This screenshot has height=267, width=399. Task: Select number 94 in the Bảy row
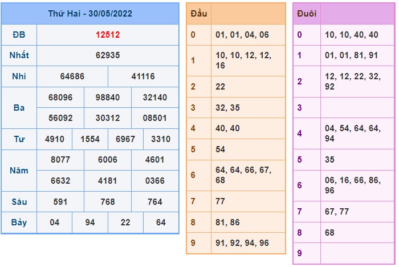[90, 222]
